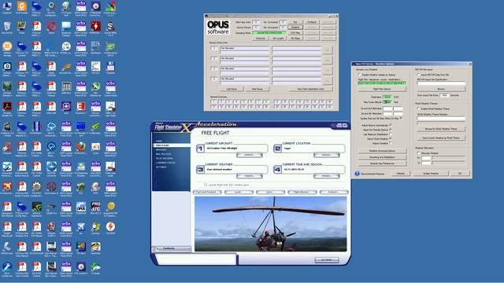Click Smoothing and Stabilisation button
The image size is (504, 283).
[382, 157]
